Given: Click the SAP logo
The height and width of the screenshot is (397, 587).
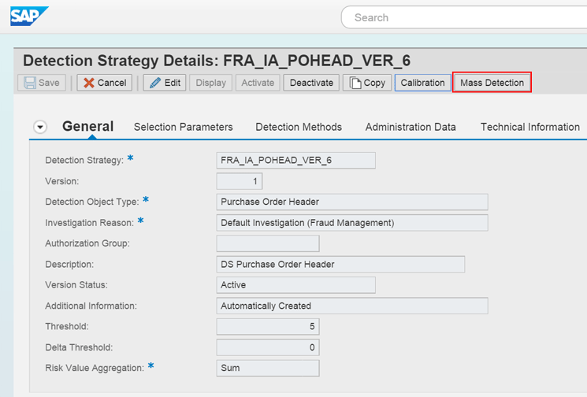Looking at the screenshot, I should [x=29, y=16].
